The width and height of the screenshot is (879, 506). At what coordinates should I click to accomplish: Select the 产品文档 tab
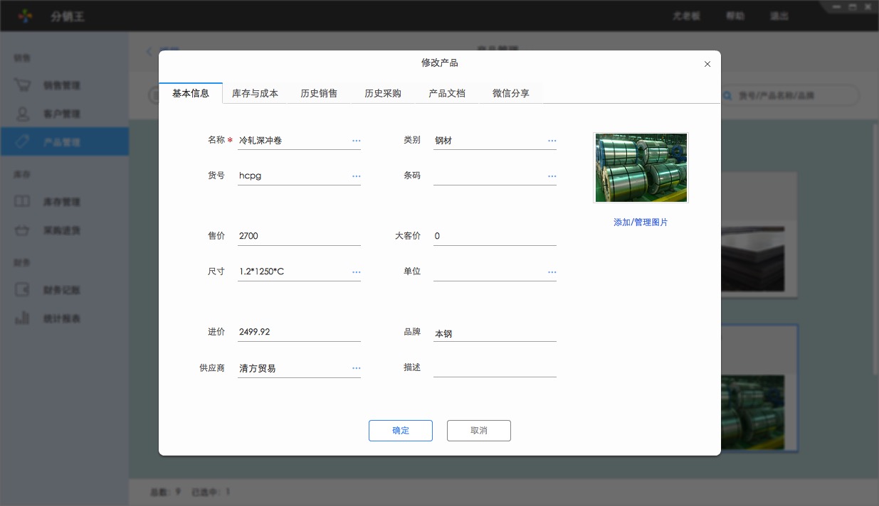[x=447, y=93]
